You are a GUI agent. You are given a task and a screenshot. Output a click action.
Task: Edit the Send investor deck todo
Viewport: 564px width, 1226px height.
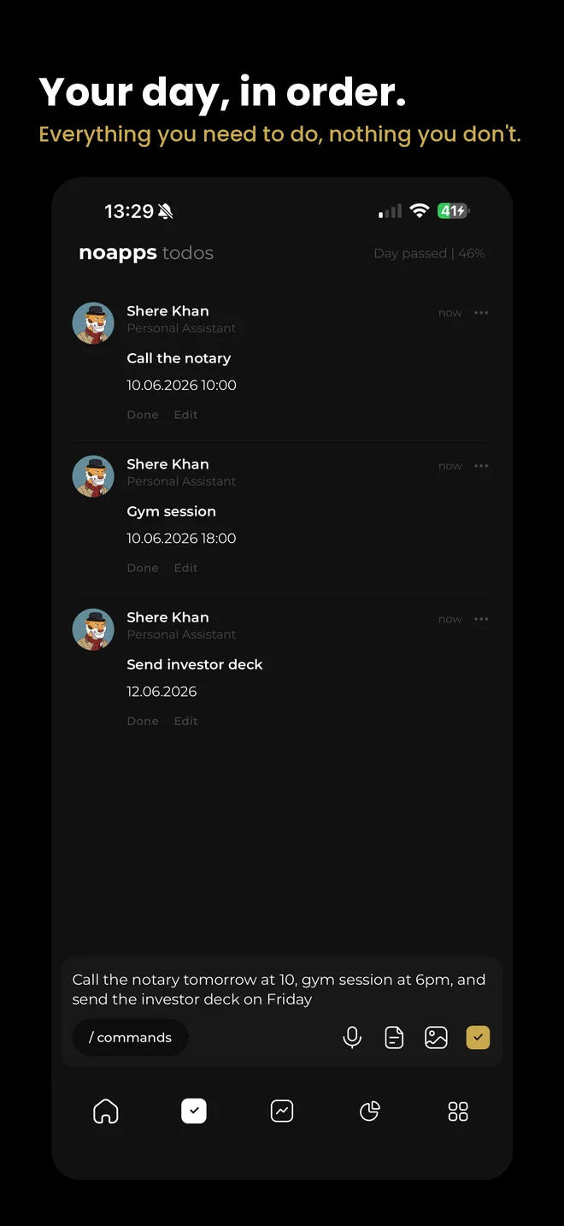click(x=185, y=721)
